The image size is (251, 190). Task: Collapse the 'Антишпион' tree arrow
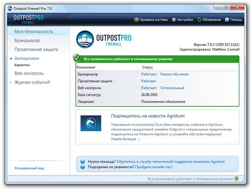pos(11,59)
